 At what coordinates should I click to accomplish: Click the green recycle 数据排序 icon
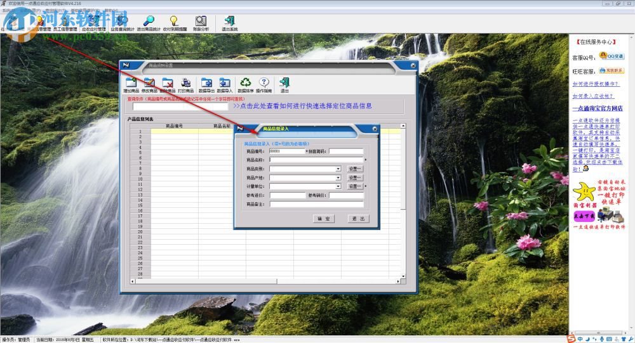point(245,85)
